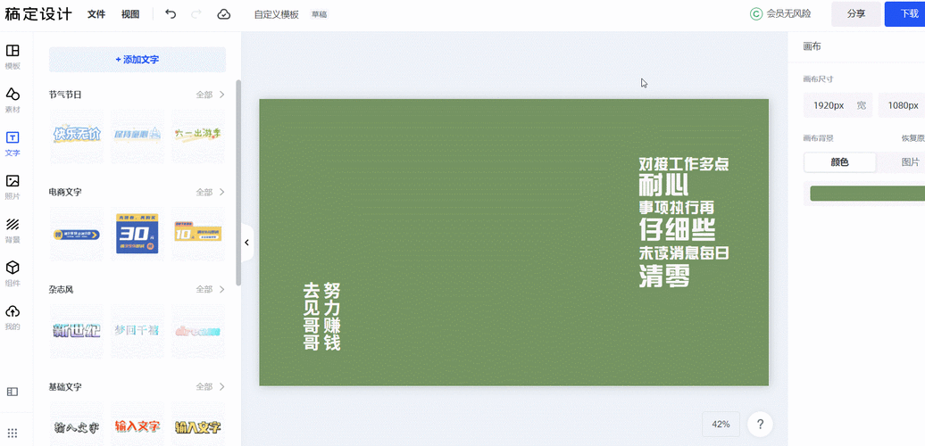Select the 10元 yellow coupon thumbnail
Image resolution: width=925 pixels, height=446 pixels.
coord(197,234)
